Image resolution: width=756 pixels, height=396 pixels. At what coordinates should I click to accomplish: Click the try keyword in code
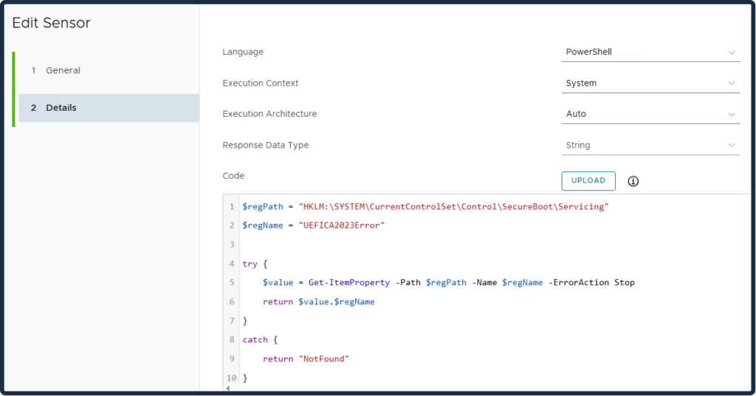(250, 264)
